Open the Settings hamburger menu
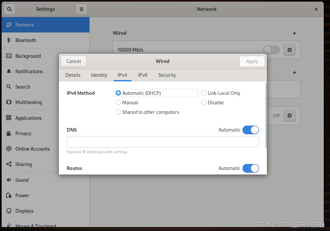 point(82,9)
